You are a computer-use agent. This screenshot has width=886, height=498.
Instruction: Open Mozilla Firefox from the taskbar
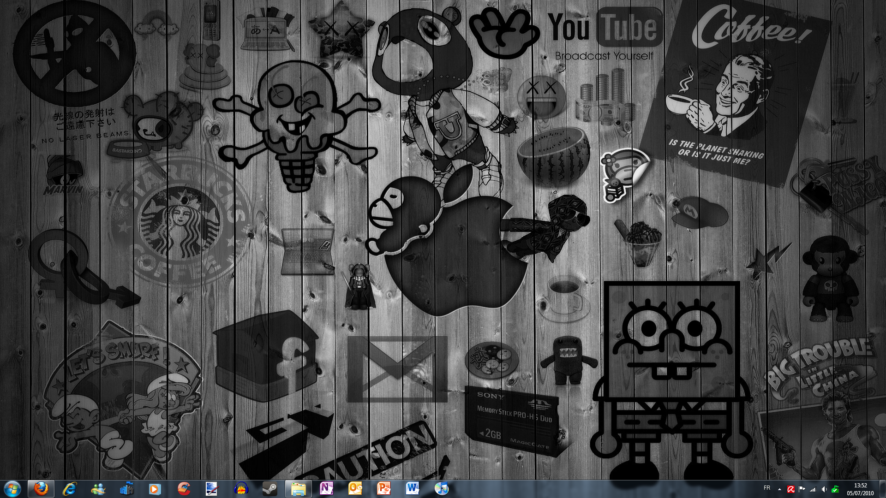pyautogui.click(x=41, y=489)
